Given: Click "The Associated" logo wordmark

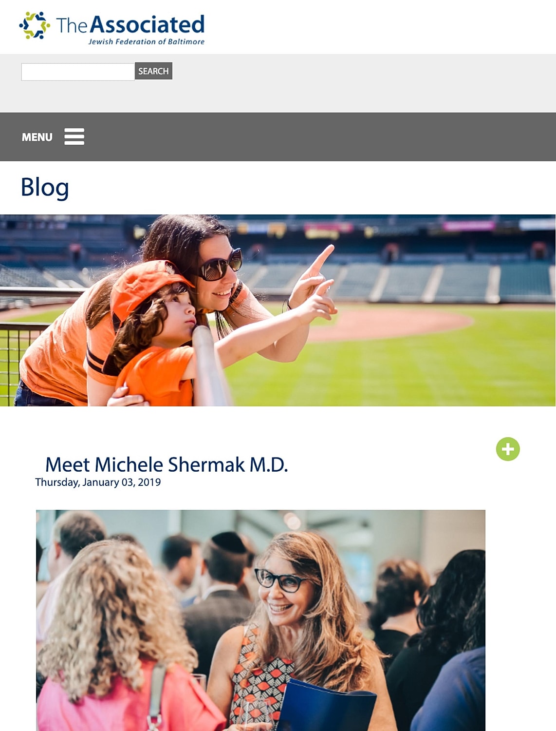Looking at the screenshot, I should pos(130,24).
